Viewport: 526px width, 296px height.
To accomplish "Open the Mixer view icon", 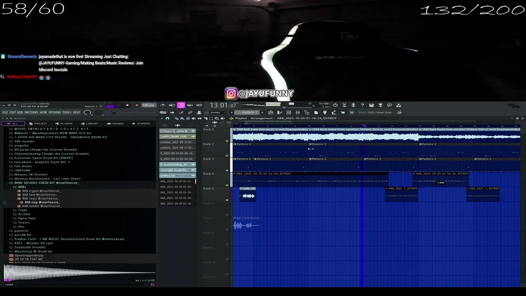I will (x=298, y=112).
